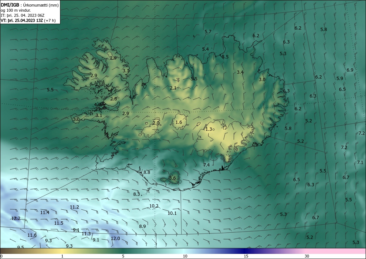Click the value 8.8 on the southwest coast
The image size is (366, 259).
(x=147, y=172)
